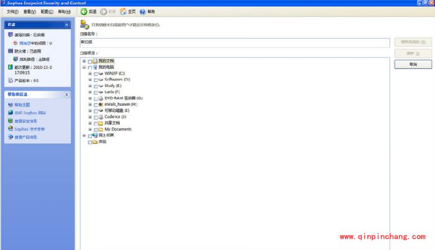Image resolution: width=435 pixels, height=250 pixels.
Task: Click the eWalk_huawei (H:) drive icon
Action: pyautogui.click(x=101, y=104)
